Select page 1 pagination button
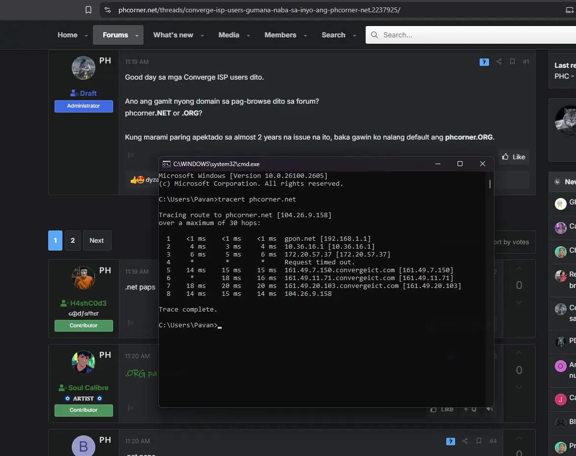Screen dimensions: 576x456 pos(55,240)
